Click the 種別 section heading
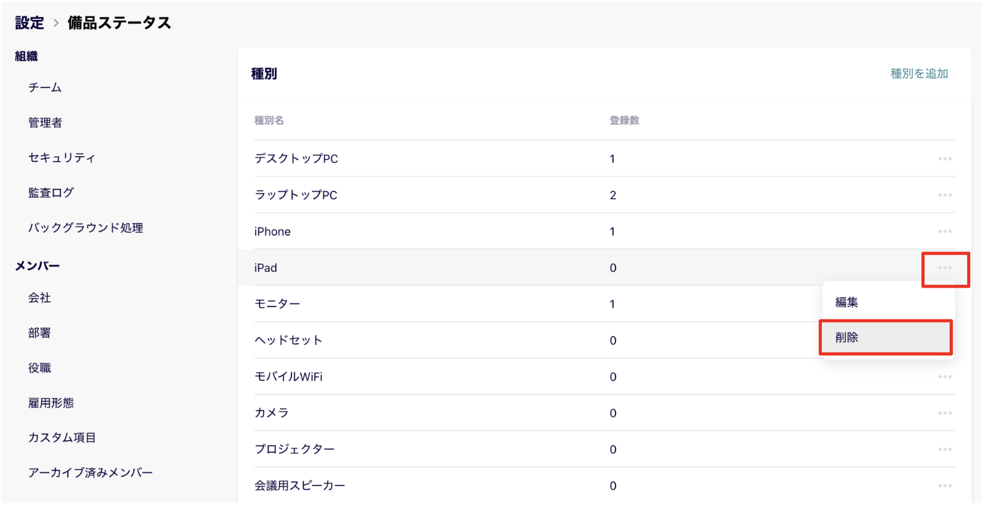The height and width of the screenshot is (515, 986). [x=264, y=74]
